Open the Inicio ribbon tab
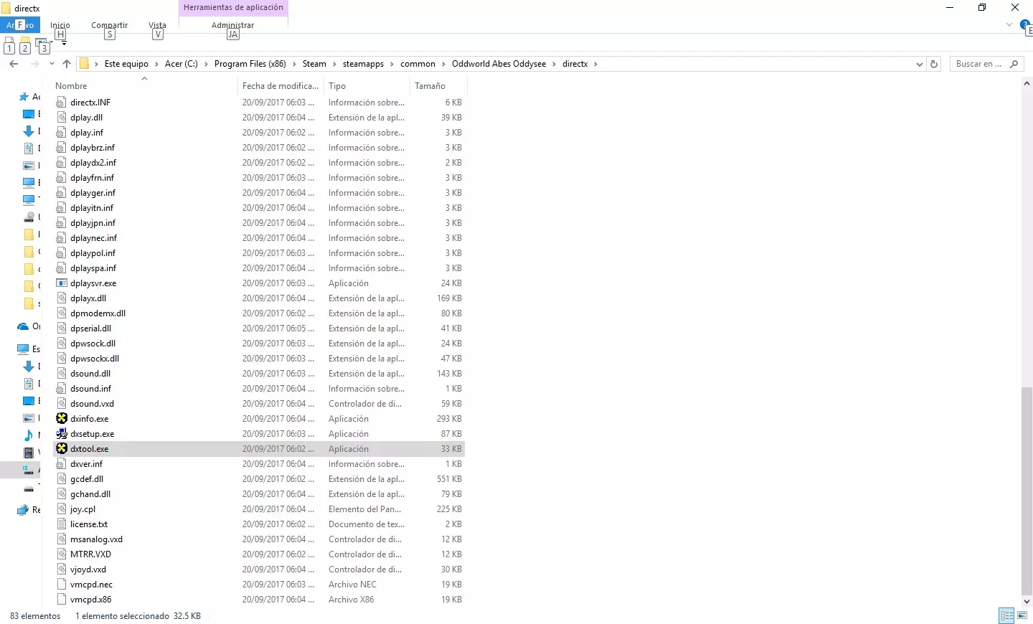The image size is (1033, 624). [60, 25]
